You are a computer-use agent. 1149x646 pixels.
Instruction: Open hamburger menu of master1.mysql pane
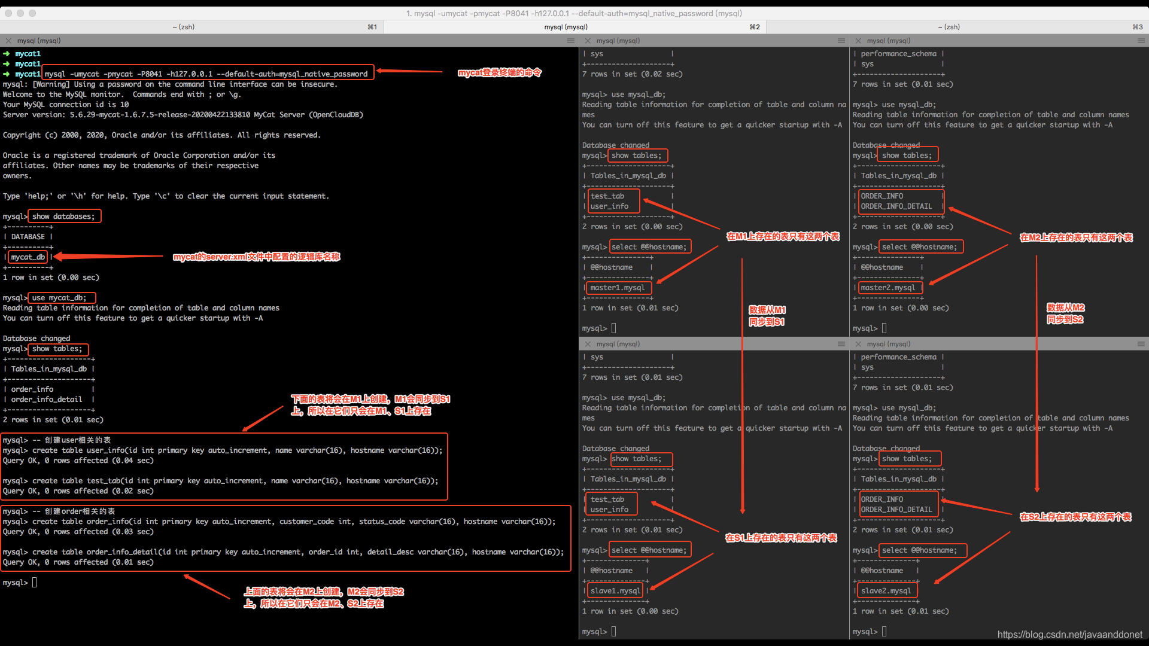(841, 41)
